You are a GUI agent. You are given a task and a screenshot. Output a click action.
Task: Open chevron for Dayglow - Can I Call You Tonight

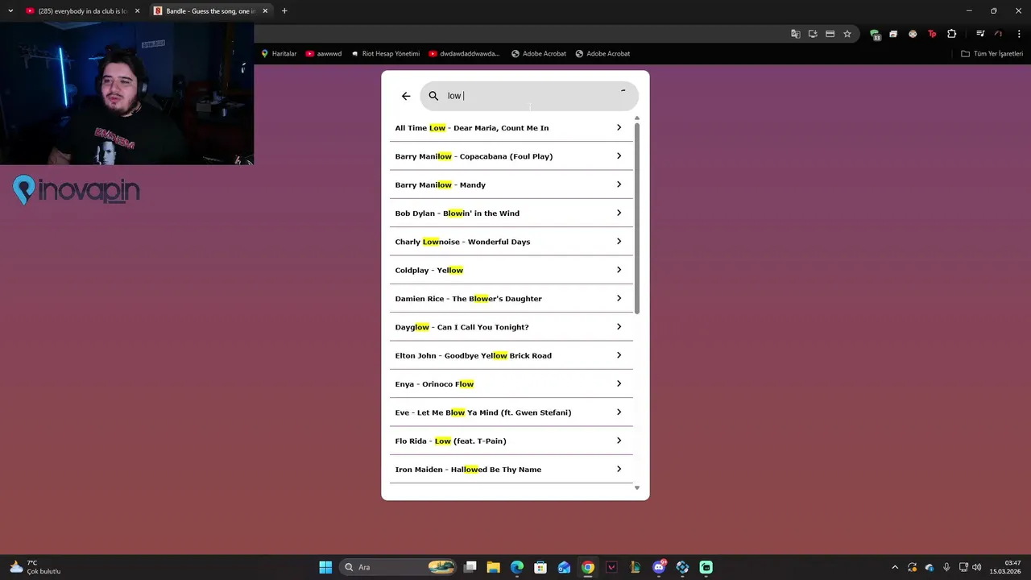(619, 326)
